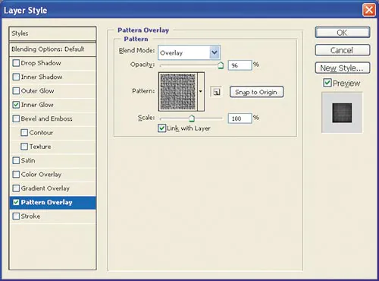The height and width of the screenshot is (281, 379).
Task: Toggle the Link with Layer checkbox
Action: click(161, 128)
